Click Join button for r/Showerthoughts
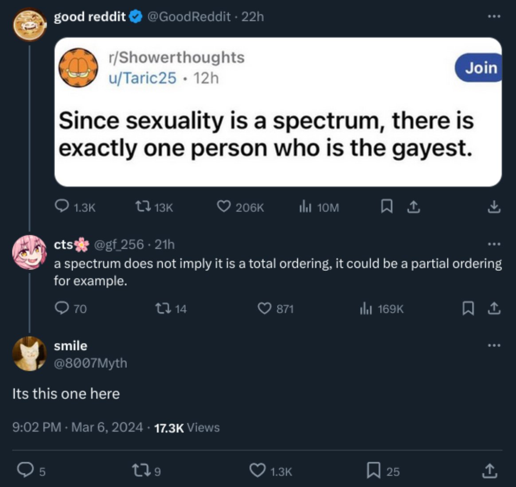Screen dimensions: 516x487 pos(479,67)
